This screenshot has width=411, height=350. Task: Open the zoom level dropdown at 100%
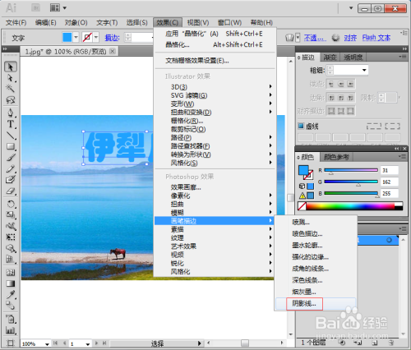[47, 344]
